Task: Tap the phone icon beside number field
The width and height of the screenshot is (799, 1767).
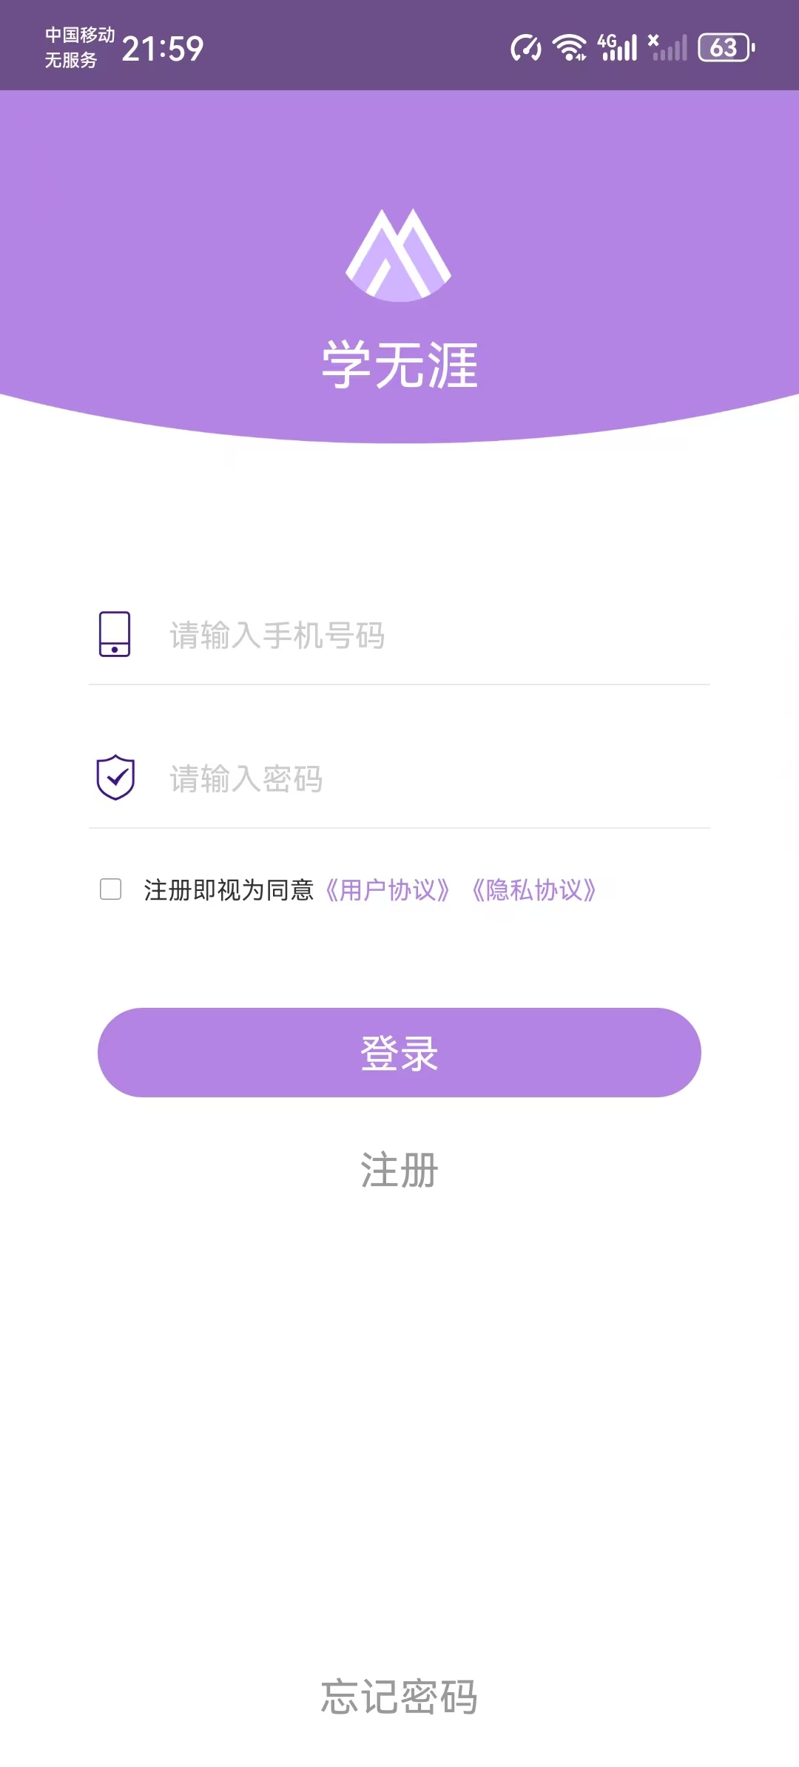Action: (x=115, y=634)
